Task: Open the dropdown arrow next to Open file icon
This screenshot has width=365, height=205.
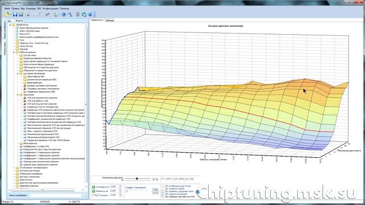Action: pyautogui.click(x=10, y=15)
